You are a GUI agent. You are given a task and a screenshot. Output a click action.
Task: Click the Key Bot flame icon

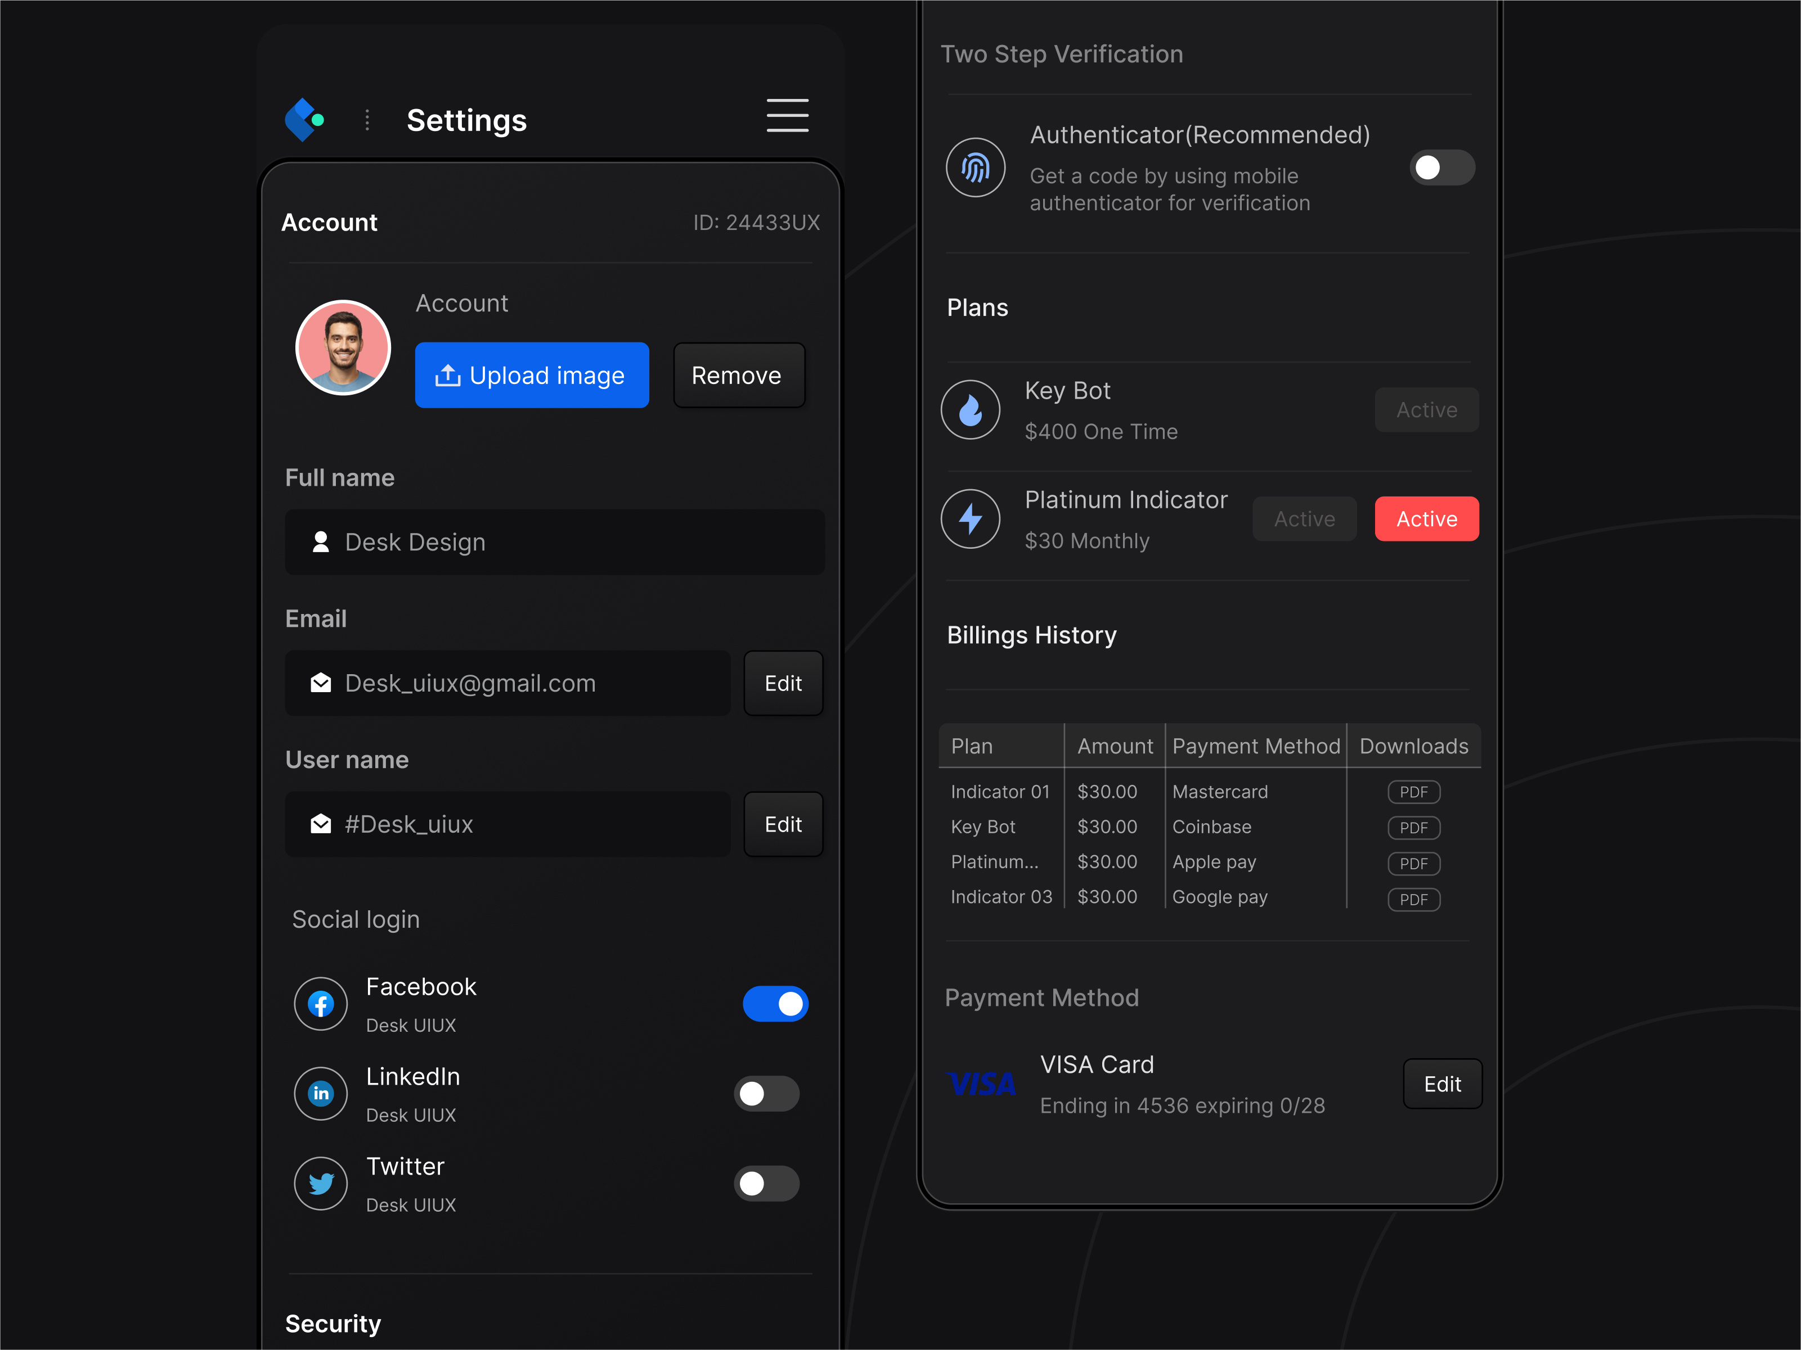tap(971, 410)
